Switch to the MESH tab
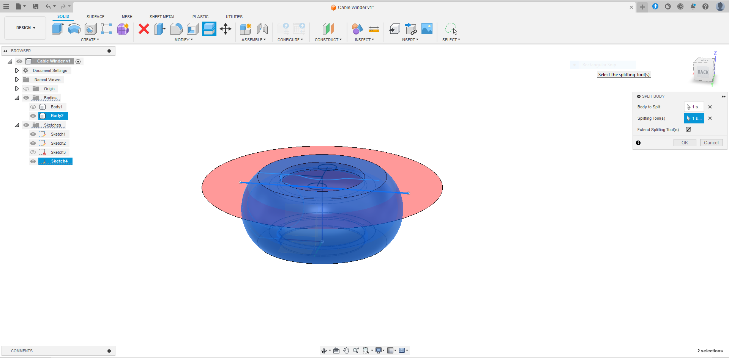The height and width of the screenshot is (358, 729). pyautogui.click(x=127, y=17)
